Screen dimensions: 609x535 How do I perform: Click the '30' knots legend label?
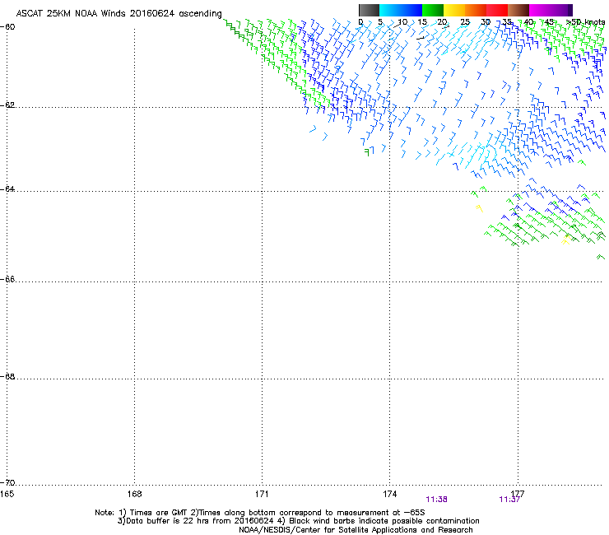(486, 22)
